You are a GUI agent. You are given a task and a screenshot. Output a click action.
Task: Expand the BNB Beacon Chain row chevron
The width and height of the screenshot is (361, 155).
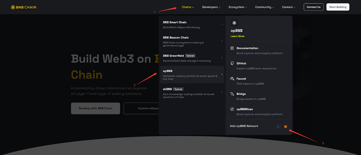click(x=222, y=41)
